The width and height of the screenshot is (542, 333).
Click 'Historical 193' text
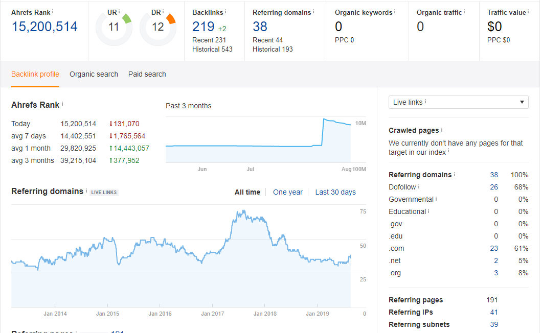point(273,50)
